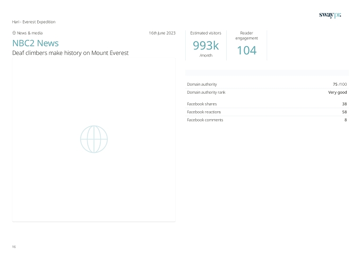Click 'Hari - Everest Expedition' header text
Image resolution: width=361 pixels, height=256 pixels.
click(33, 22)
